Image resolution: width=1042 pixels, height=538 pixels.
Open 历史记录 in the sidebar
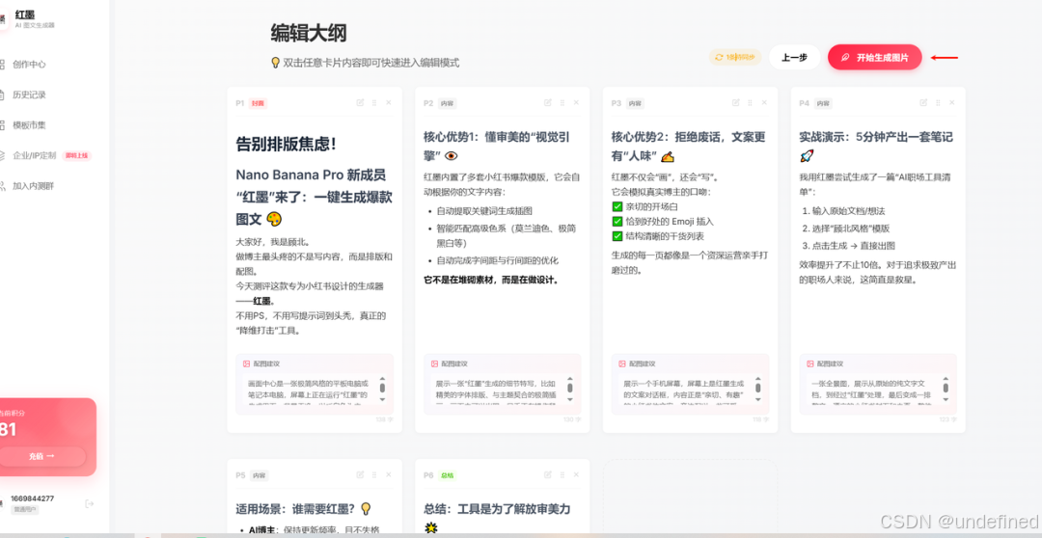[x=29, y=95]
